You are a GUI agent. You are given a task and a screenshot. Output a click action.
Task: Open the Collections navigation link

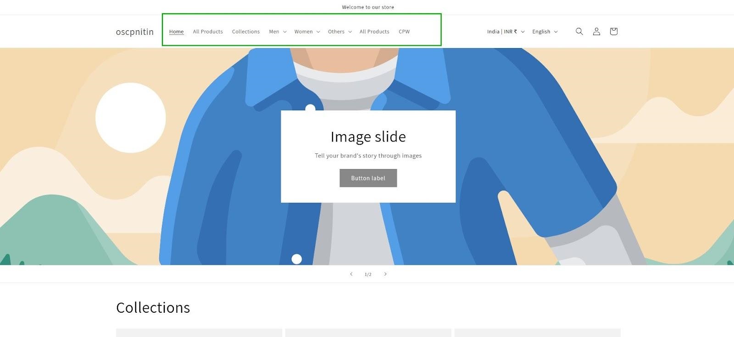point(246,32)
